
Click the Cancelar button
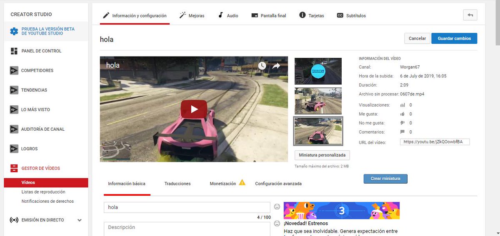[x=417, y=38]
